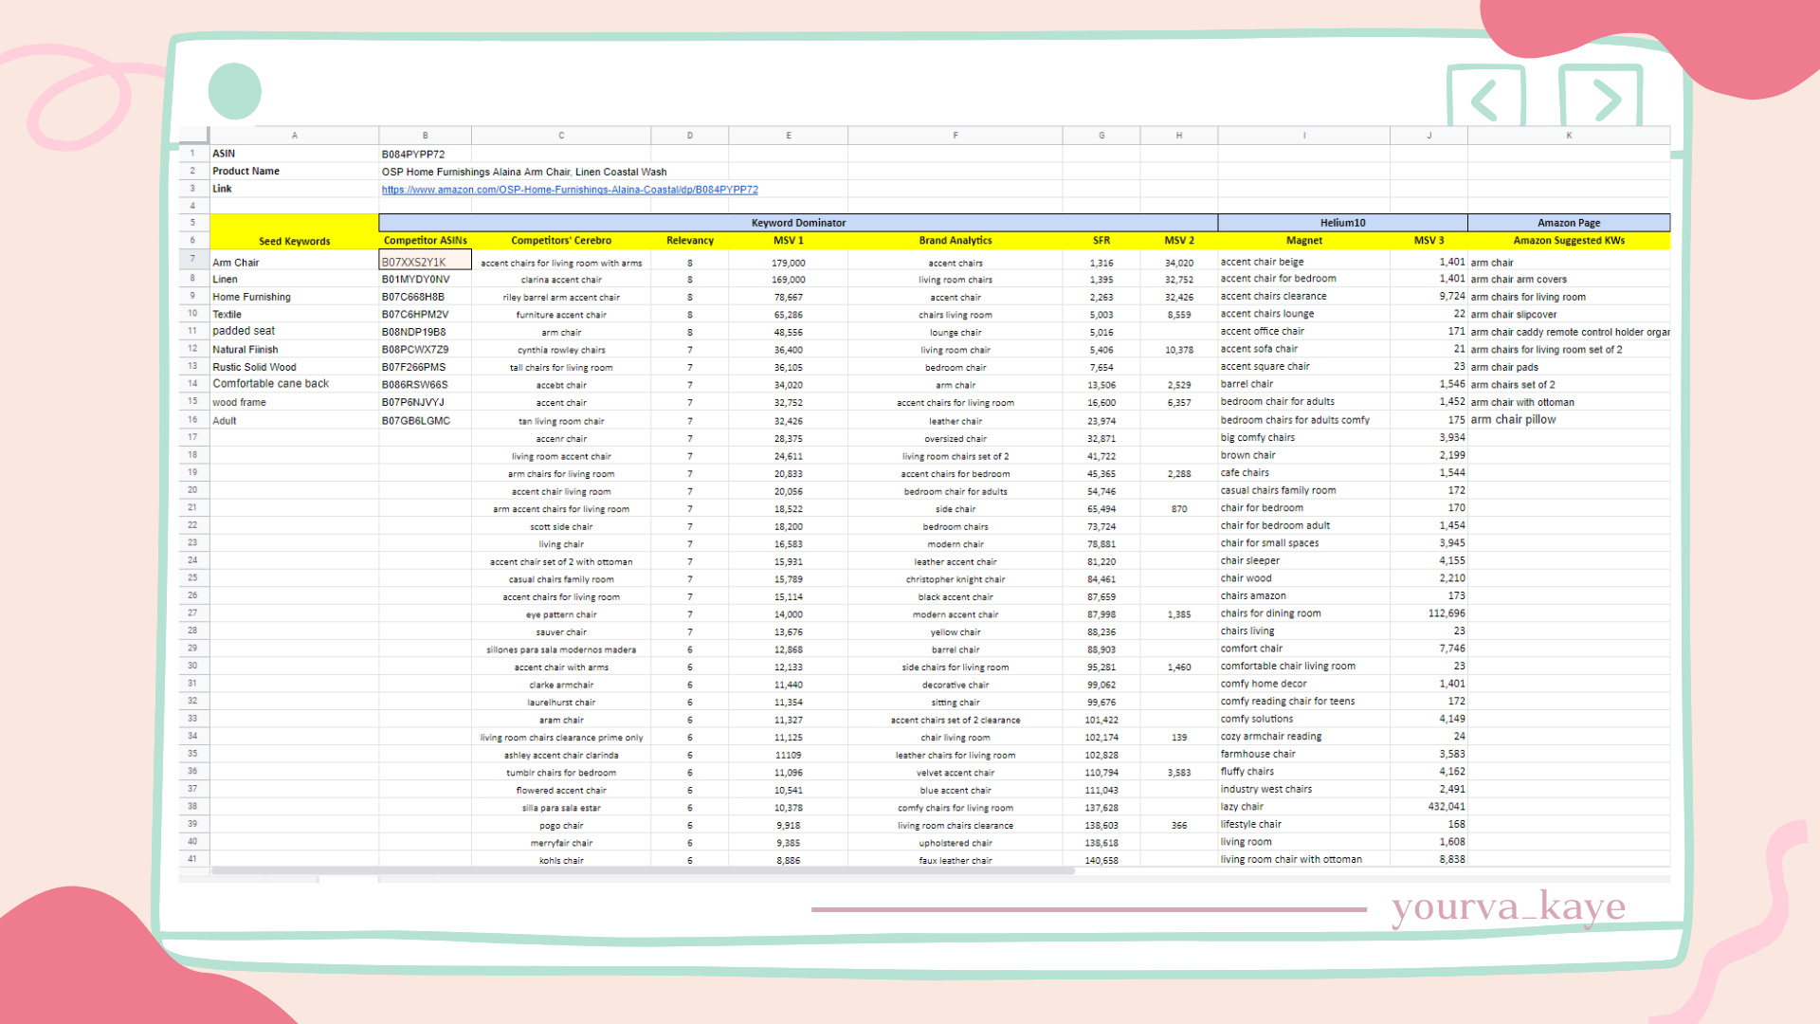Viewport: 1820px width, 1024px height.
Task: Select column A header
Action: click(x=295, y=136)
